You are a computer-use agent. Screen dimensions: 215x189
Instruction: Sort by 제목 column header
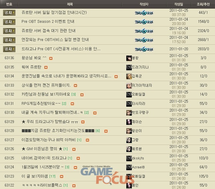tap(70, 4)
